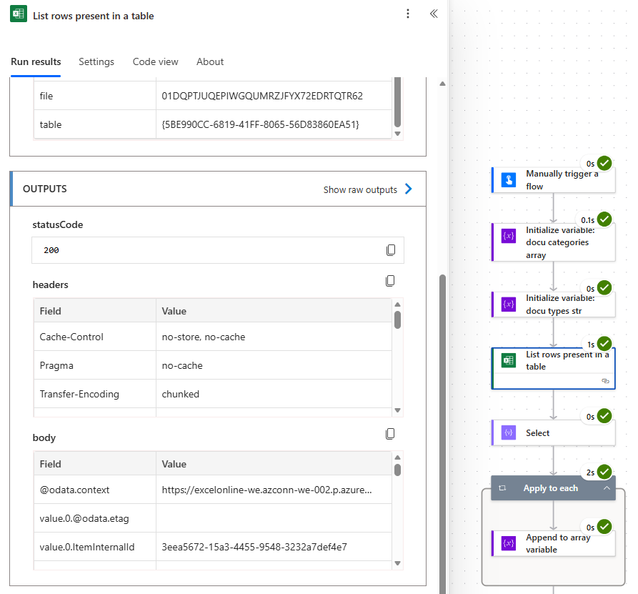The height and width of the screenshot is (594, 638).
Task: Click the docu categories array variable icon
Action: [509, 236]
